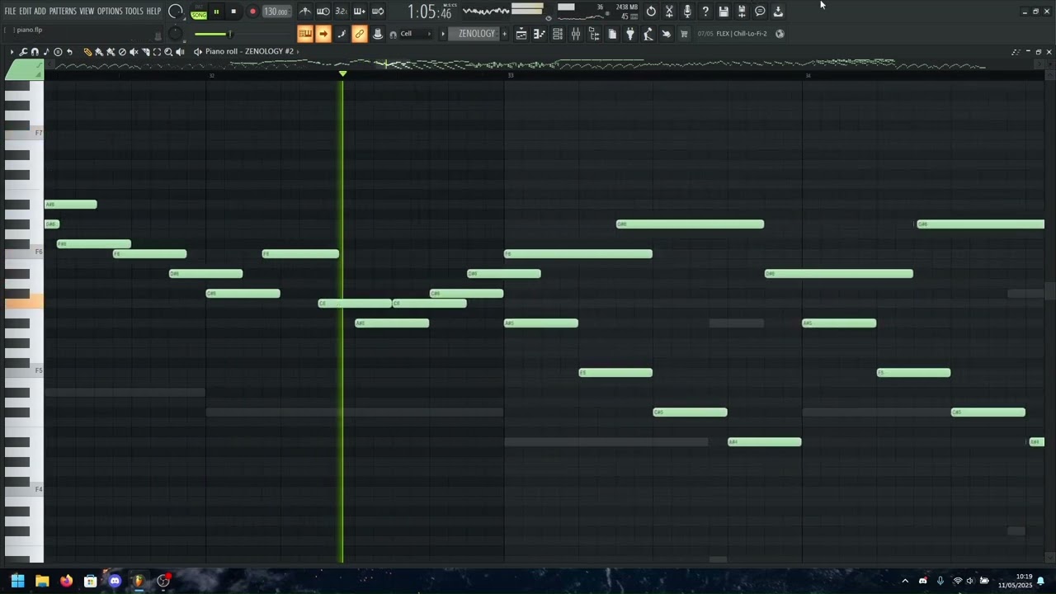Image resolution: width=1056 pixels, height=594 pixels.
Task: Select the Zoom magnifier tool
Action: [x=168, y=52]
